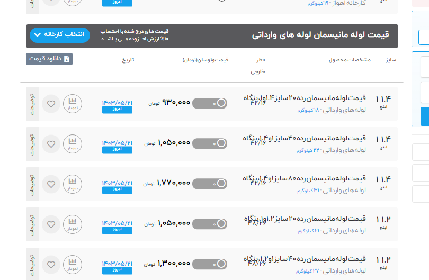The height and width of the screenshot is (280, 429).
Task: Open the توضیحات tab on the 22 kilogram row
Action: tap(31, 144)
